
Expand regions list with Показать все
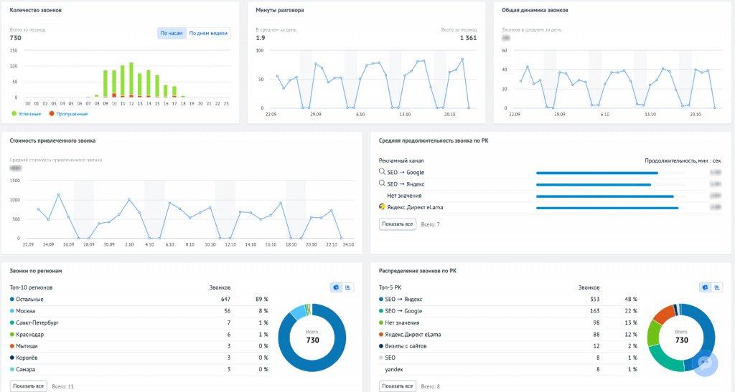pos(28,386)
